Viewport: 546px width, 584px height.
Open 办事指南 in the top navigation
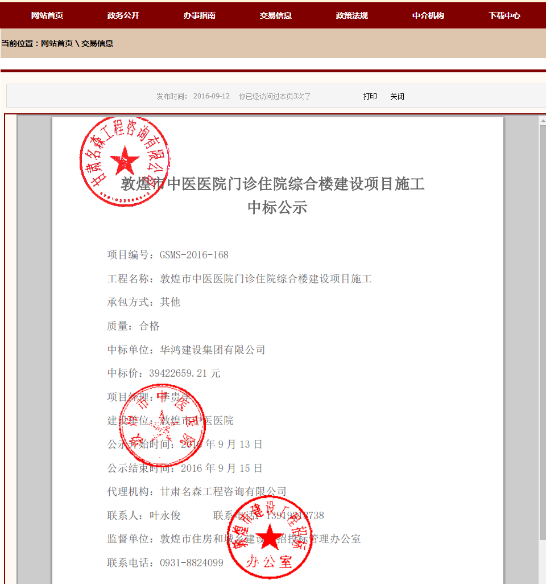pyautogui.click(x=199, y=15)
